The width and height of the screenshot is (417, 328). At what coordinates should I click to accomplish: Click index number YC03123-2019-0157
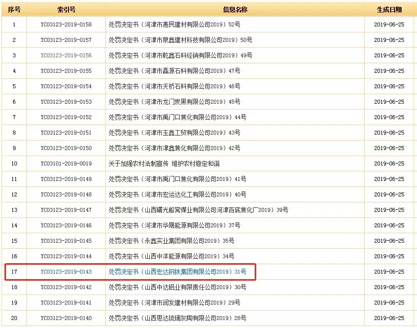click(x=66, y=40)
